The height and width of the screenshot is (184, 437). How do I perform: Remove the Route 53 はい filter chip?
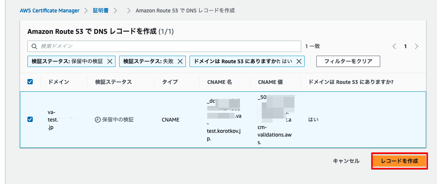click(x=299, y=61)
